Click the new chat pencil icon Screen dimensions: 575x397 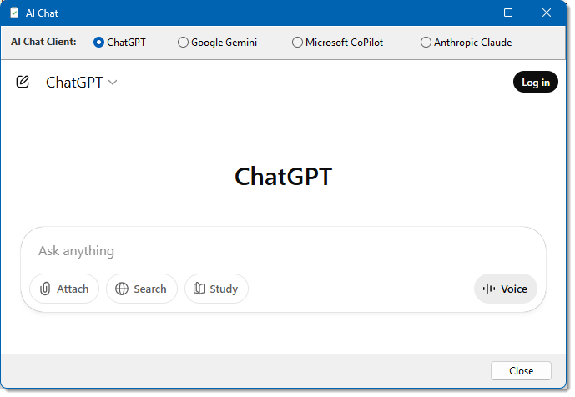(x=23, y=82)
